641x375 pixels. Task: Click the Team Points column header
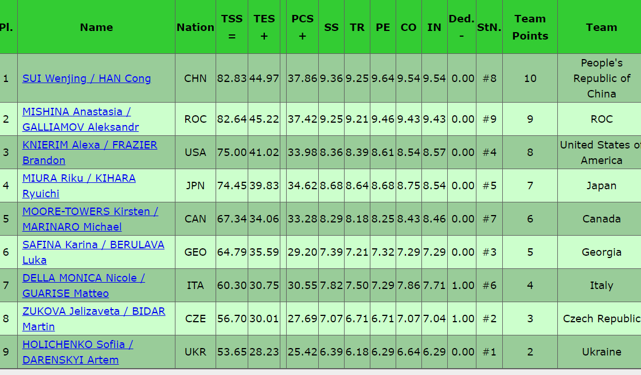[530, 27]
